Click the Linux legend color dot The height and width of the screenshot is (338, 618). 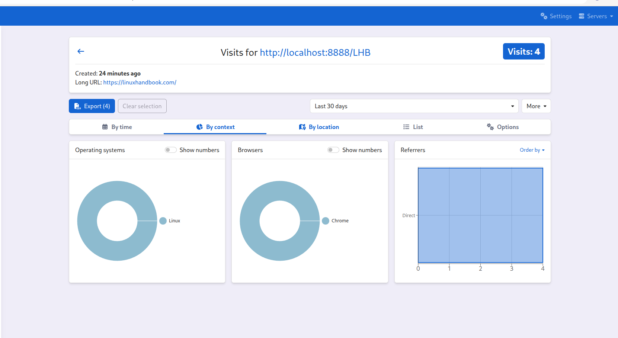[x=163, y=220]
